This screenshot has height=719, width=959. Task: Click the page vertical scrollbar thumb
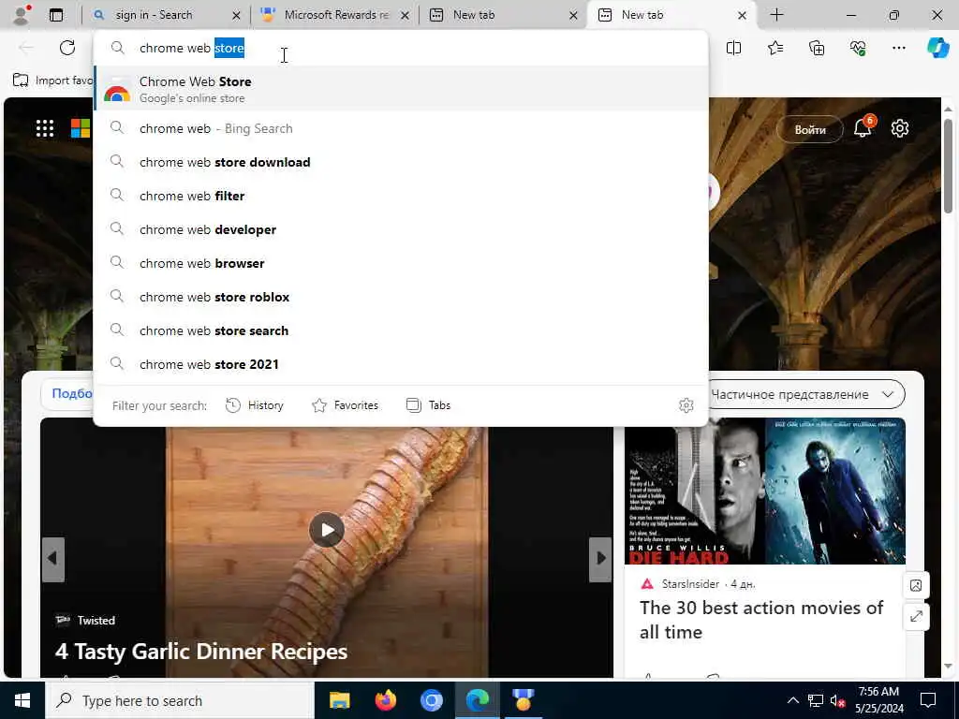pos(948,165)
